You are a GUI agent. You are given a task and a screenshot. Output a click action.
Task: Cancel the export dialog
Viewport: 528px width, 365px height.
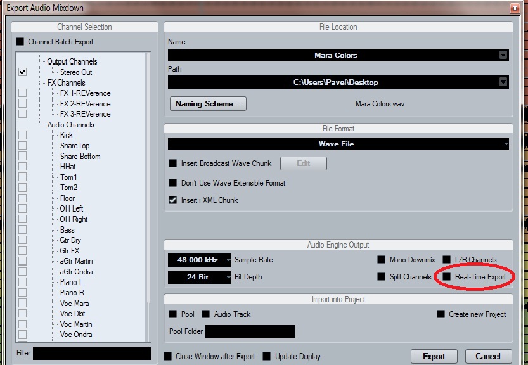[x=488, y=356]
